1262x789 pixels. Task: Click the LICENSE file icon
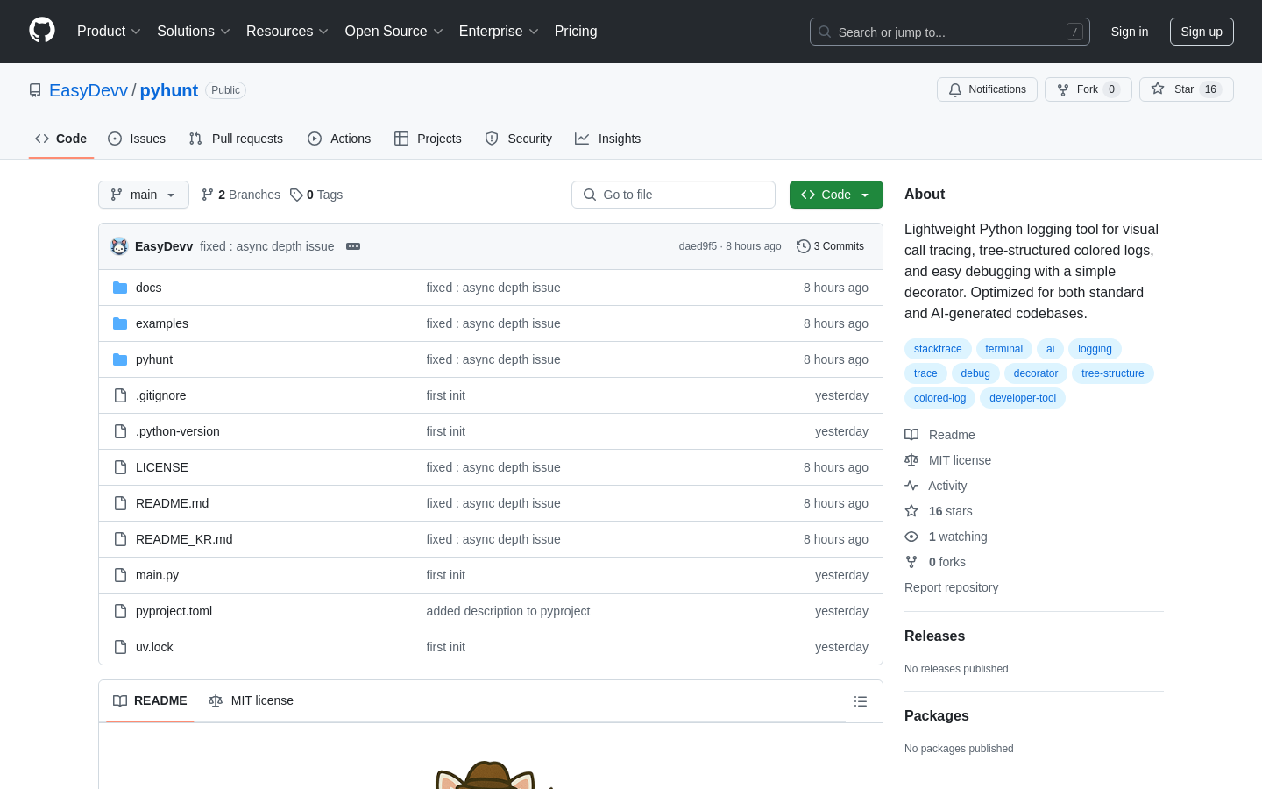[x=120, y=467]
